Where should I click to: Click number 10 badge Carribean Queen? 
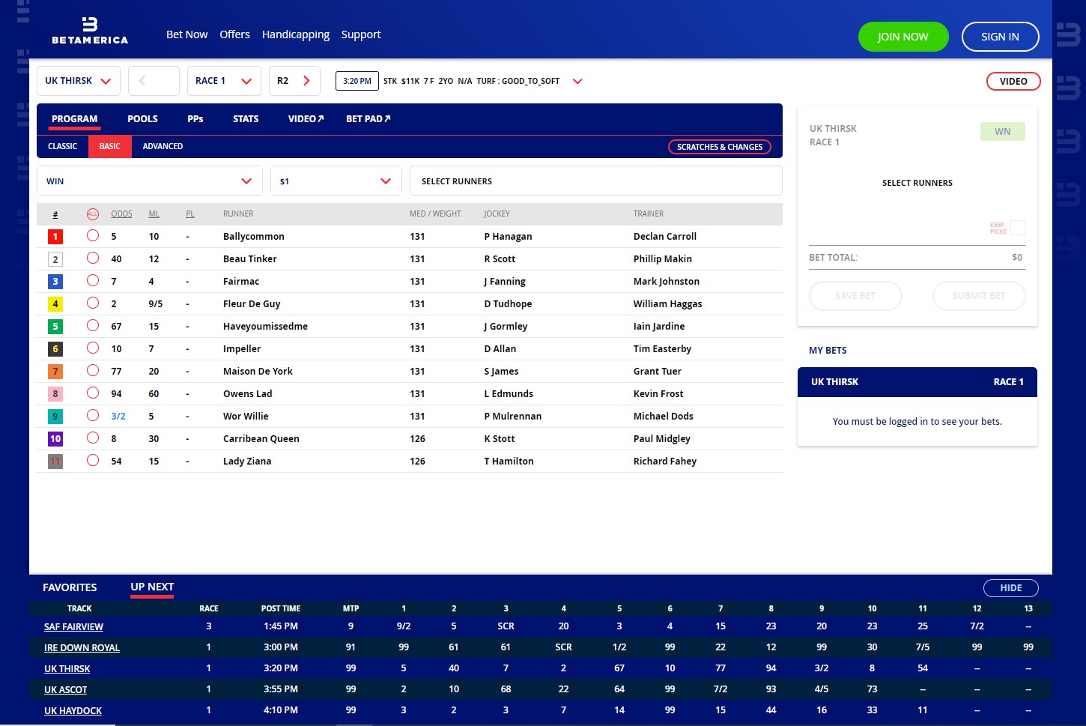[x=55, y=439]
